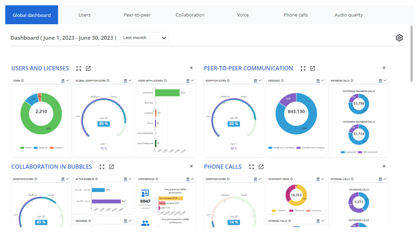Viewport: 419px width, 232px height.
Task: Switch the Users widget to trend view
Action: tap(68, 80)
